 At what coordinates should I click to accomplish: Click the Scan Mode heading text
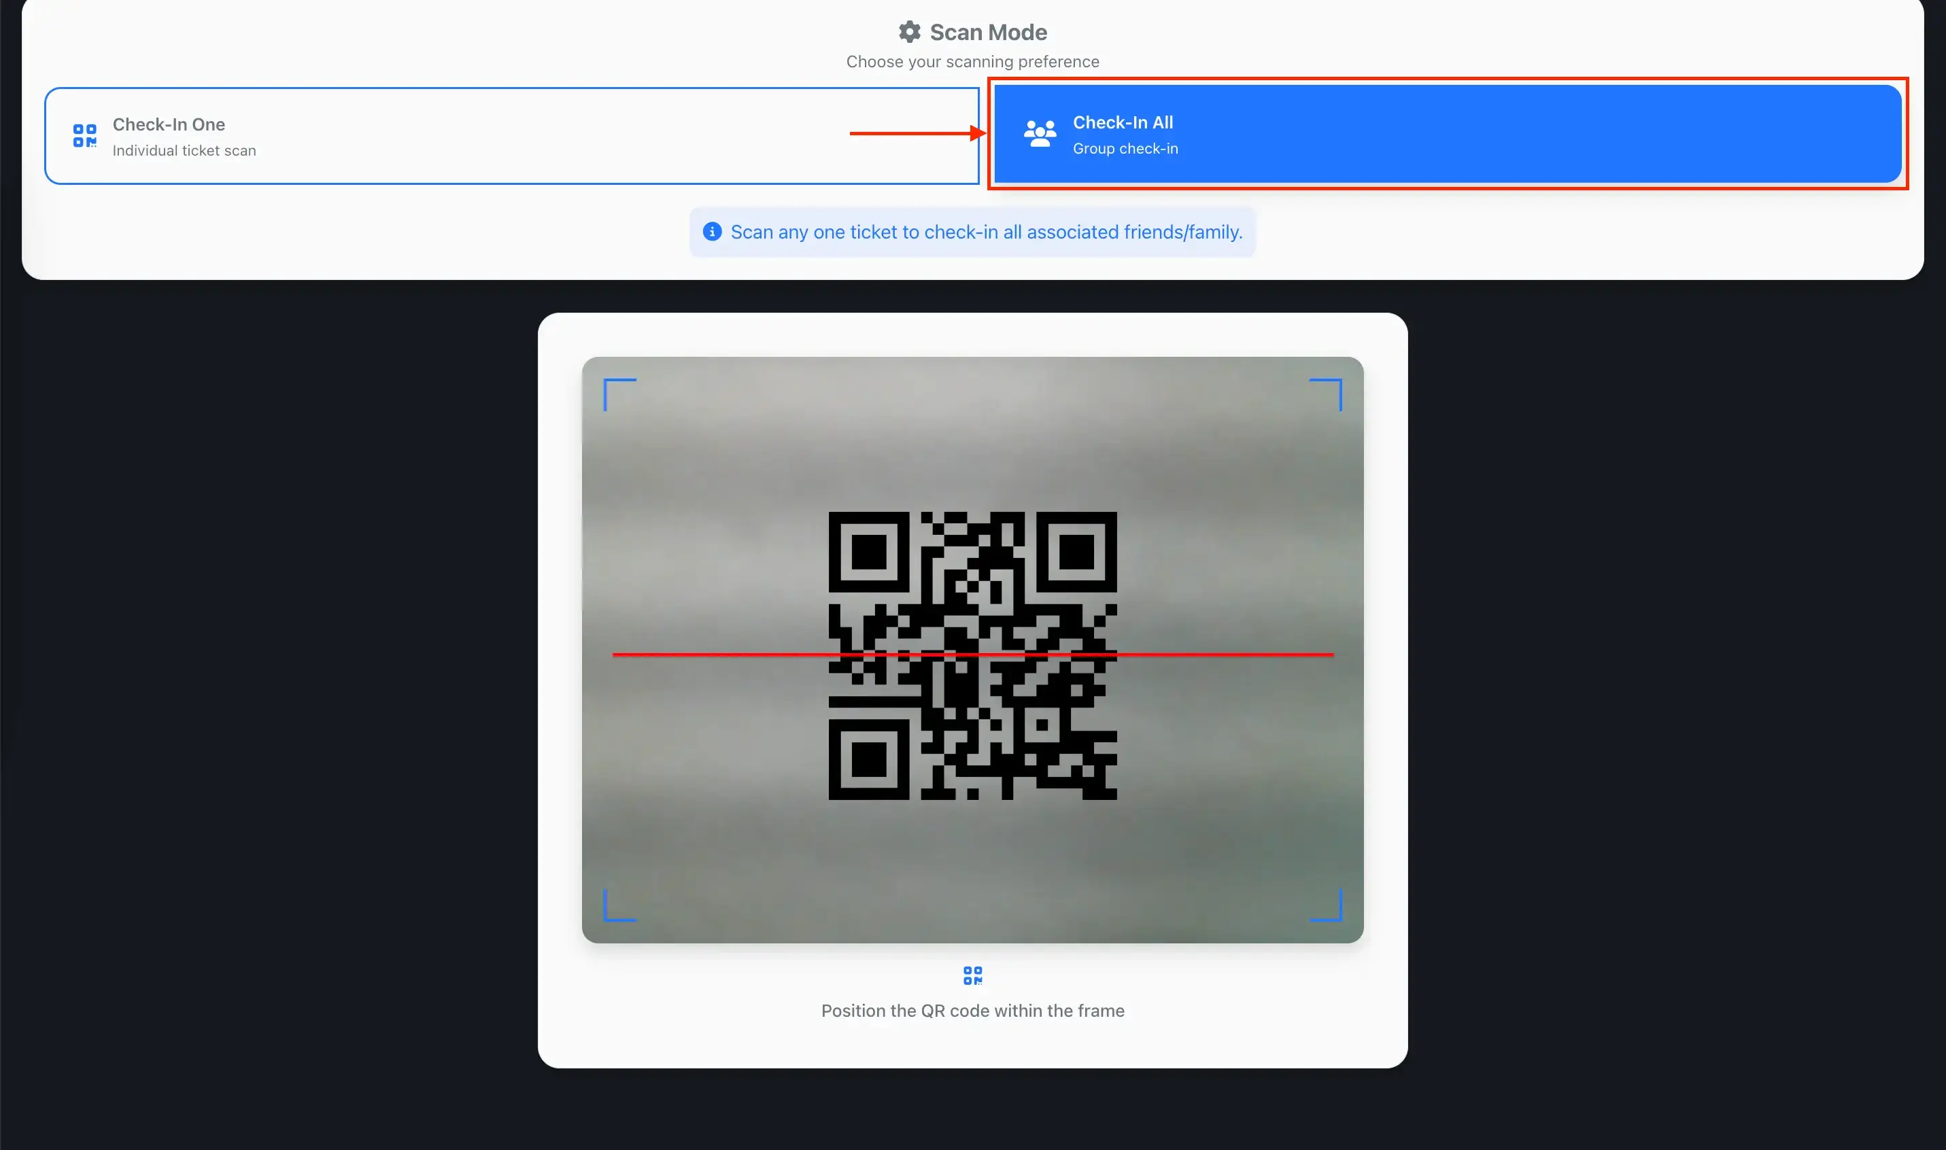point(987,32)
